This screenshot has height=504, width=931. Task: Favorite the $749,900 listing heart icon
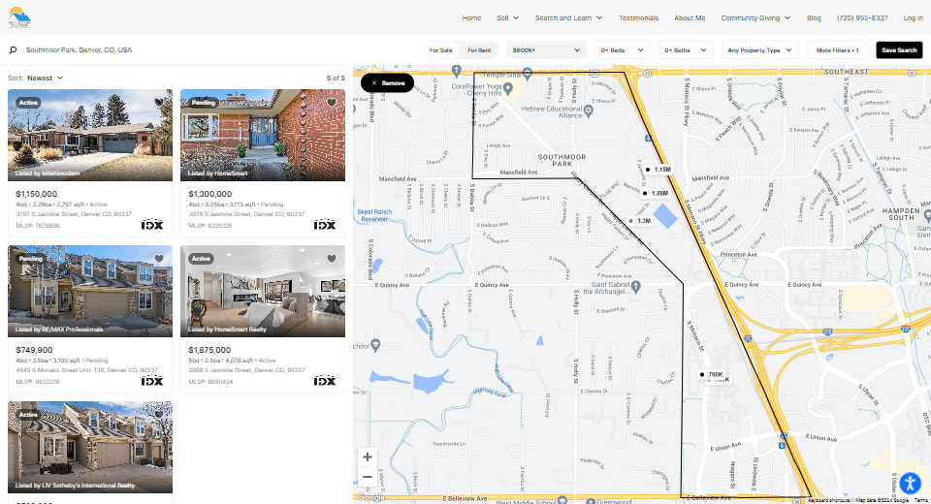(x=158, y=258)
